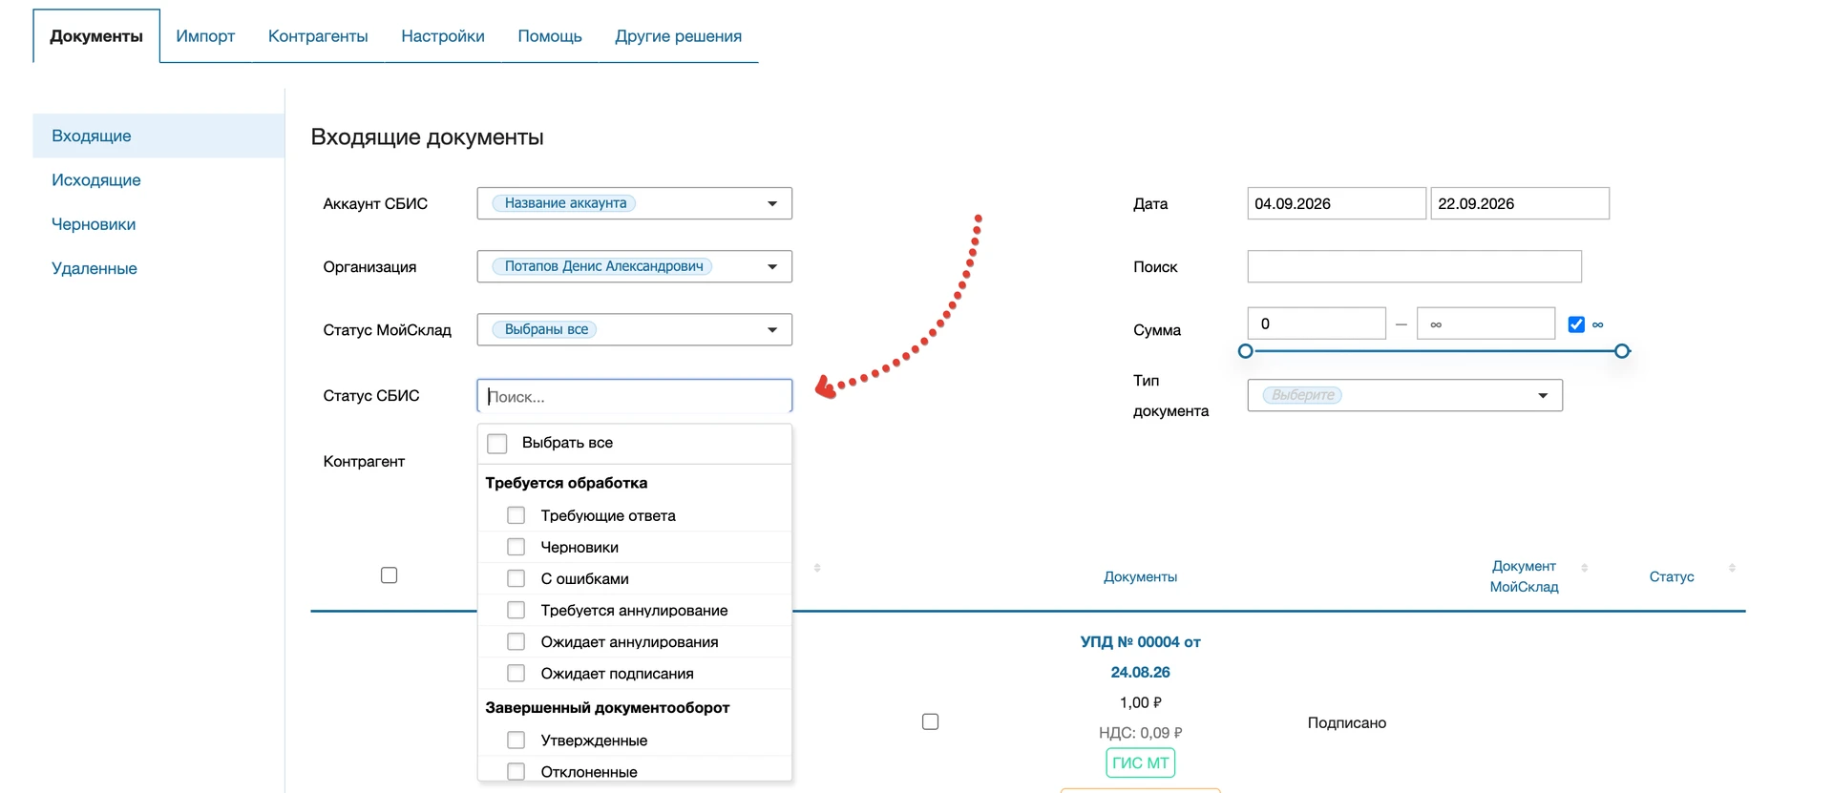Uncheck the infinity sum checkbox
This screenshot has height=793, width=1833.
(x=1576, y=324)
